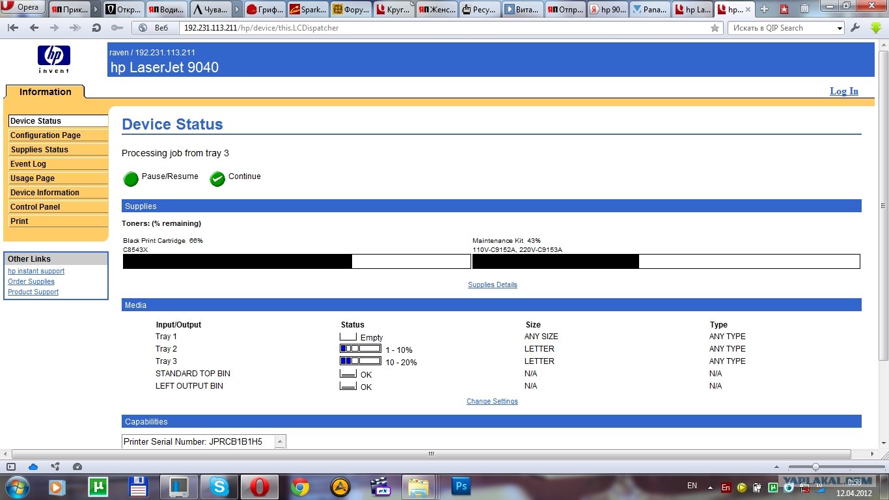The image size is (889, 500).
Task: Open the Supplies Details link
Action: [x=493, y=285]
